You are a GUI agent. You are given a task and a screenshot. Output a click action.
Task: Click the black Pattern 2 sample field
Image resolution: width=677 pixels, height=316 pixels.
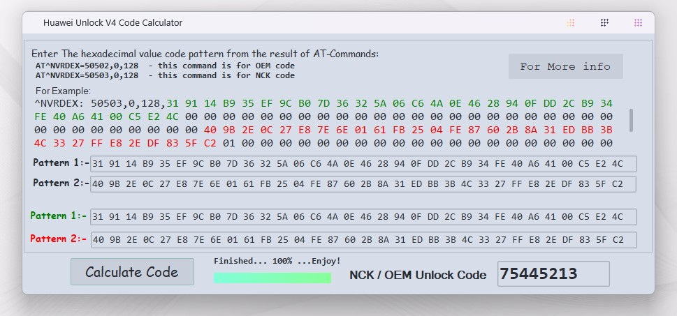tap(363, 183)
